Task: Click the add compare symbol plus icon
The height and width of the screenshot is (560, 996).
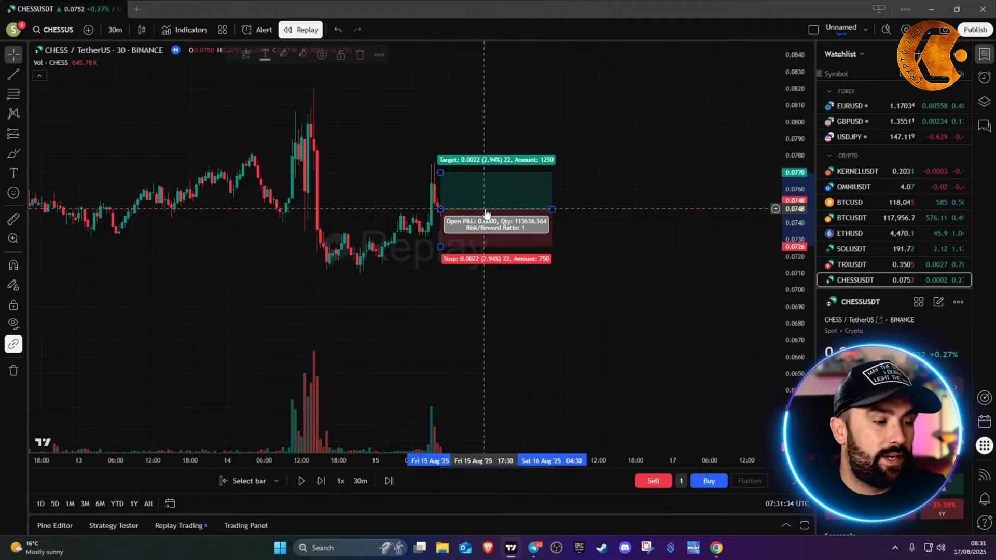Action: pos(88,30)
